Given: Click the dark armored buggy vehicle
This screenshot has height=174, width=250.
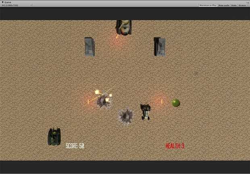Looking at the screenshot, I should pos(145,111).
